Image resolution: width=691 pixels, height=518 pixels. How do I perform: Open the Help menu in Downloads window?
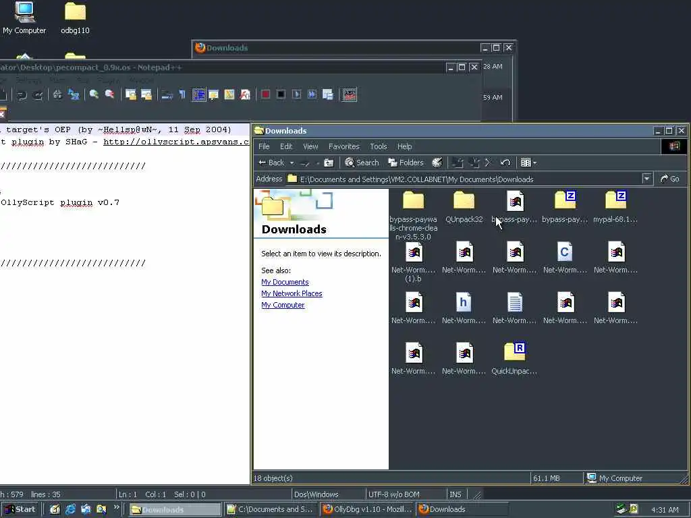pyautogui.click(x=404, y=146)
